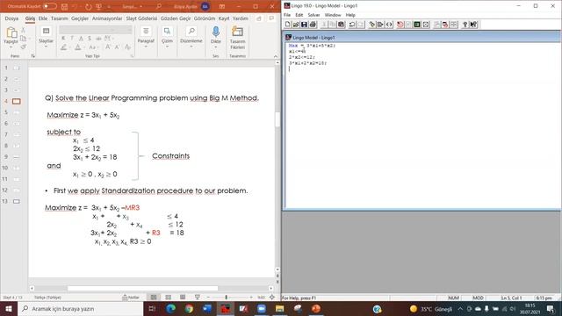Click the Close All windows icon in Lingo toolbar
Image resolution: width=562 pixels, height=316 pixels.
tap(445, 25)
